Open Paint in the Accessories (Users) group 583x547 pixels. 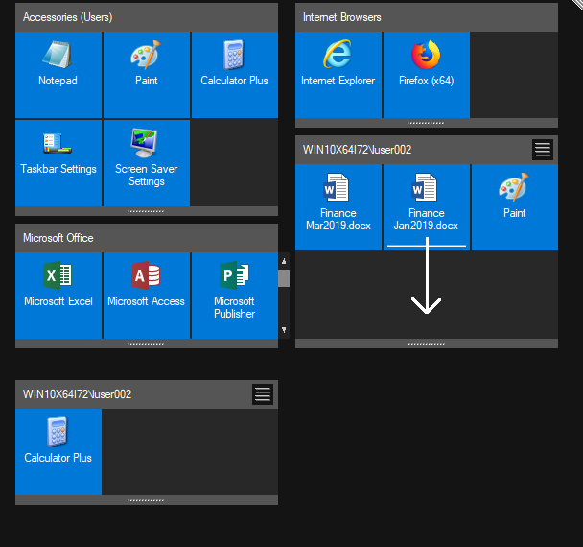[x=146, y=74]
